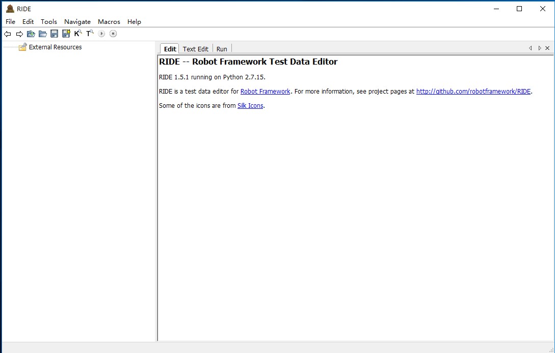Open the Macros menu
The image size is (555, 353).
click(109, 21)
